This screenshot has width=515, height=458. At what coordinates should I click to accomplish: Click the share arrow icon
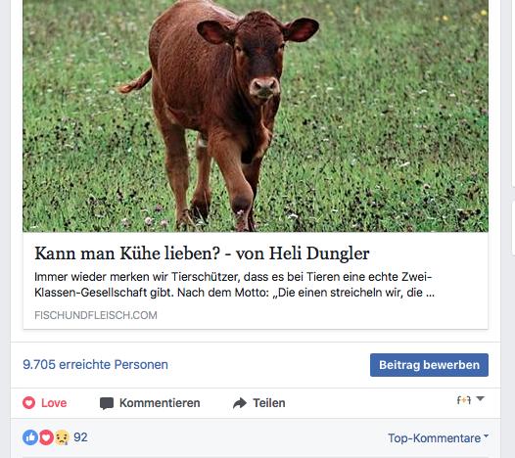(240, 403)
